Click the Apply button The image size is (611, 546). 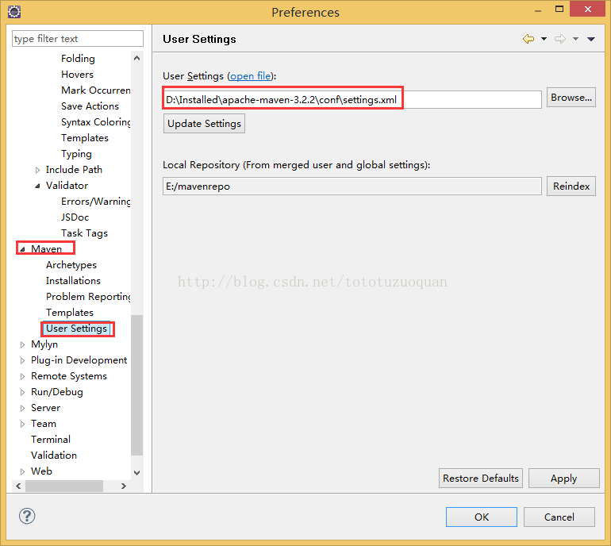(x=563, y=479)
